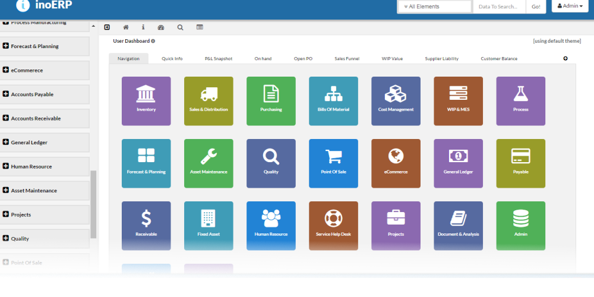
Task: Open the Admin user menu
Action: click(570, 6)
